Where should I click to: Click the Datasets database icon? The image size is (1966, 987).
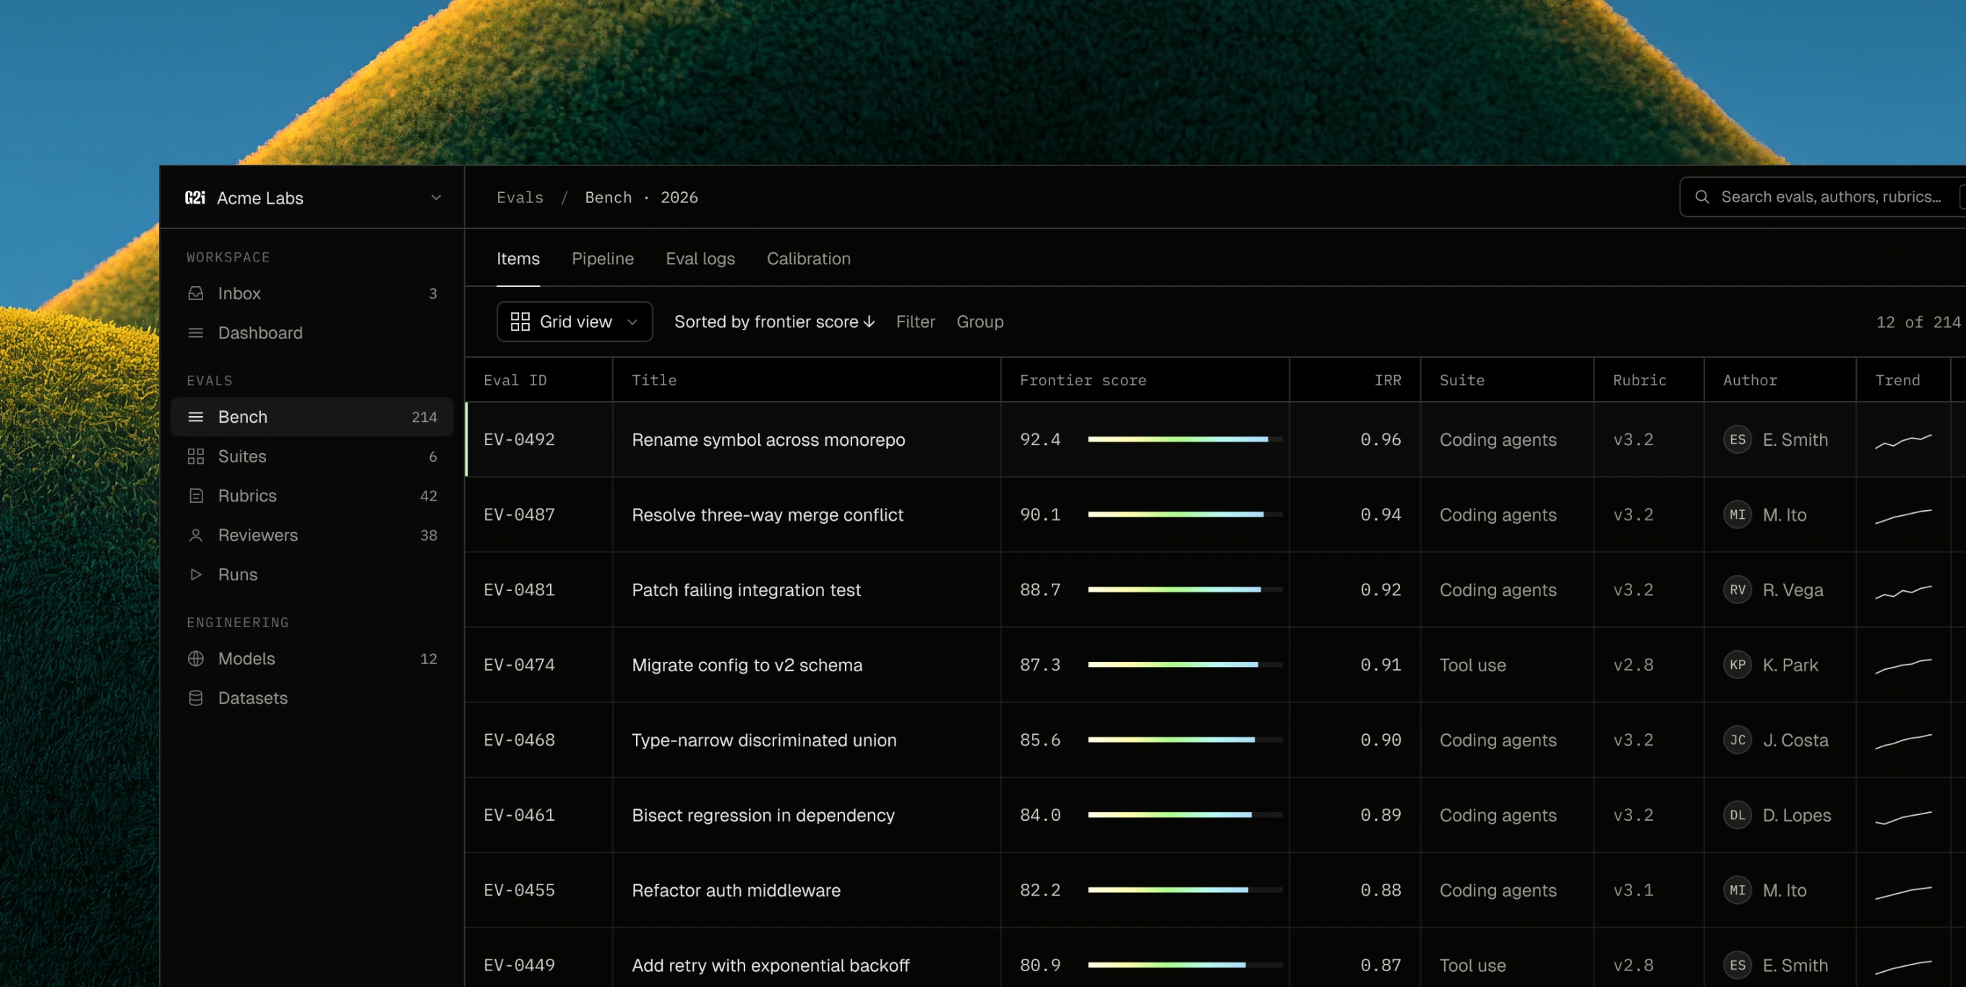pos(195,698)
